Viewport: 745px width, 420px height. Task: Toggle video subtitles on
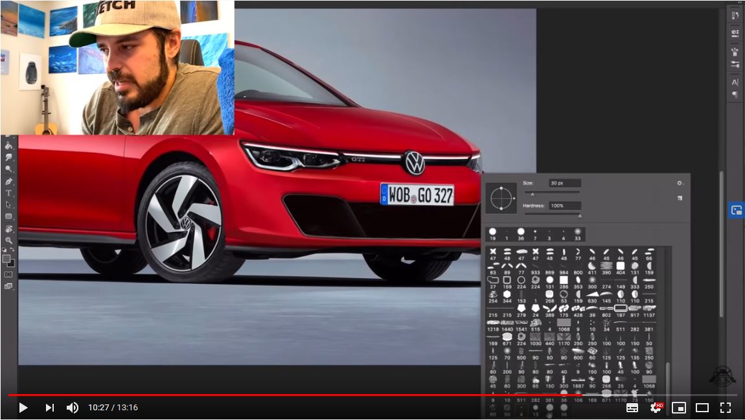pyautogui.click(x=632, y=408)
